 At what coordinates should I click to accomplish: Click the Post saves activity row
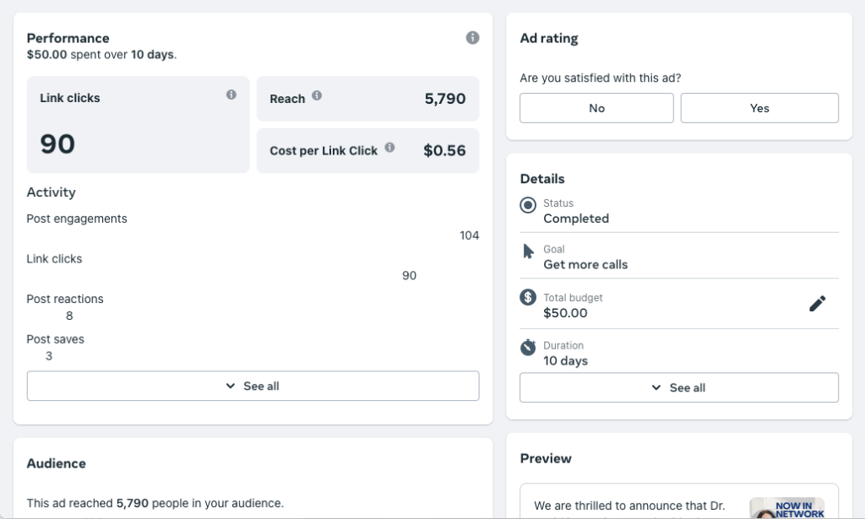(x=55, y=339)
